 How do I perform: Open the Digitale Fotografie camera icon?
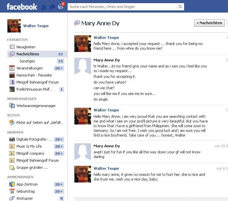(12, 139)
